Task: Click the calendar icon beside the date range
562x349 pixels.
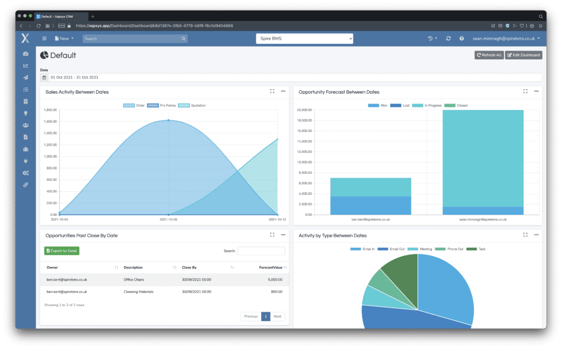Action: tap(44, 77)
